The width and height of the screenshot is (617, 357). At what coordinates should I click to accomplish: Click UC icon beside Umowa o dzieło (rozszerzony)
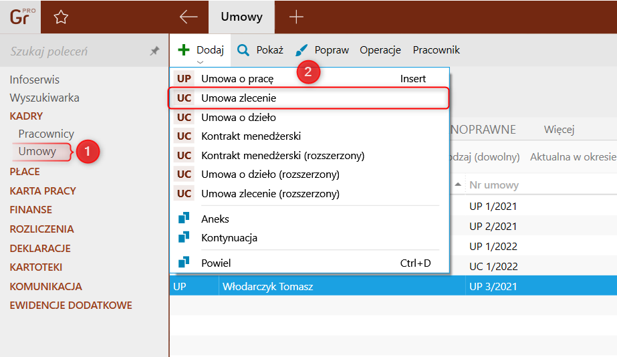point(184,174)
